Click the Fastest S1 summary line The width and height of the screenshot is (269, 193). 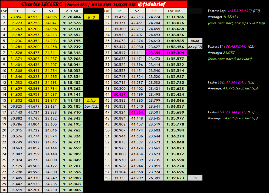click(231, 46)
